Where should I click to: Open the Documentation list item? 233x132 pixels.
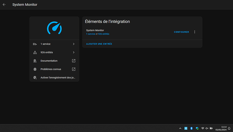[54, 61]
